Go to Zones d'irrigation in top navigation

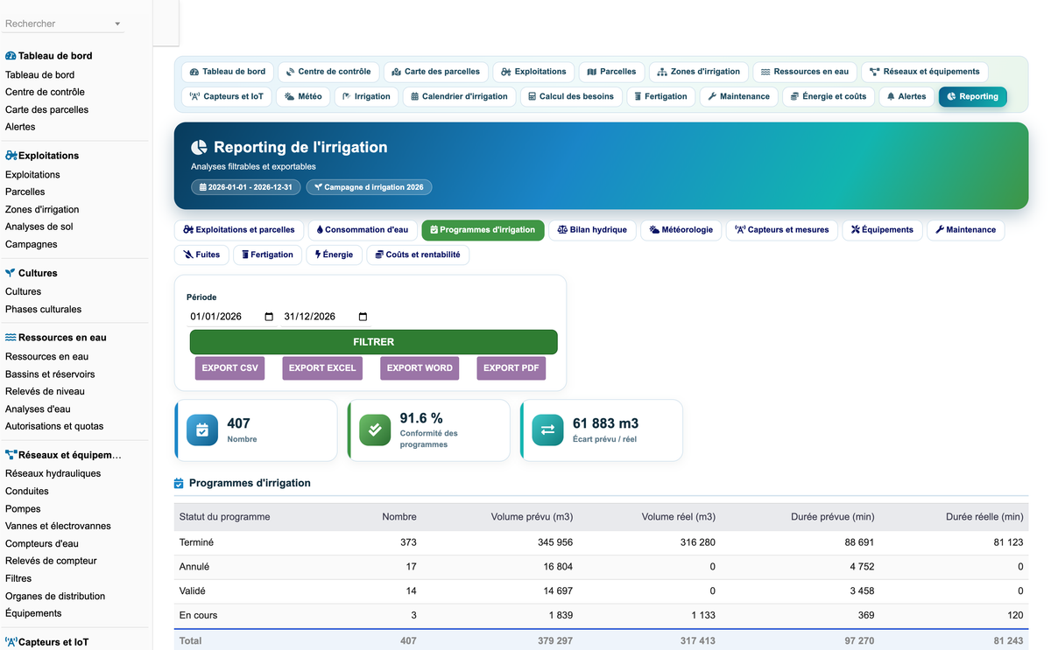pyautogui.click(x=699, y=72)
